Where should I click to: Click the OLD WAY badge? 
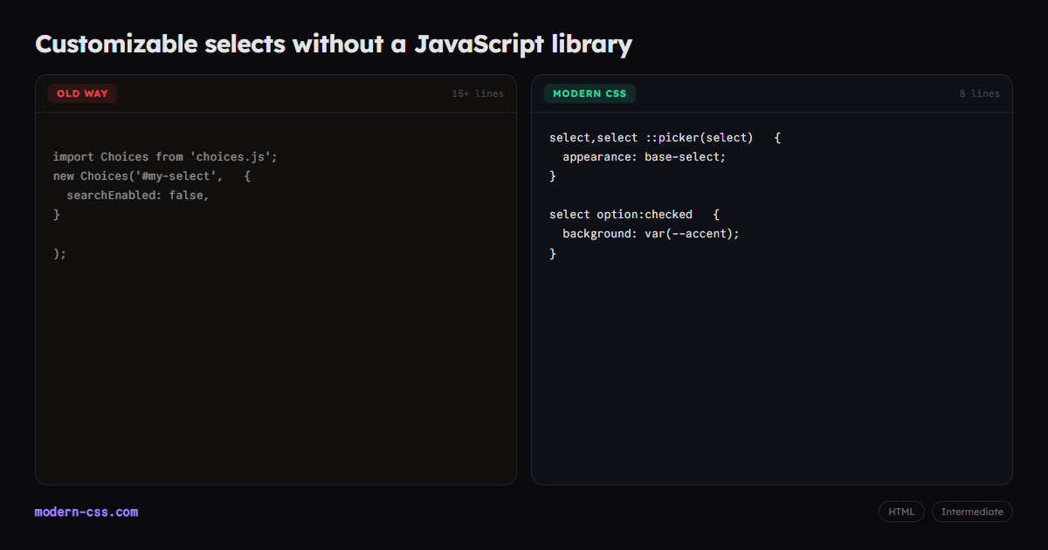[x=82, y=93]
